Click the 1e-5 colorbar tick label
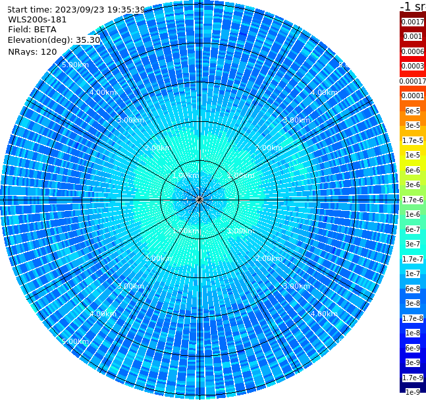Viewport: 426px width, 400px height. [x=413, y=155]
